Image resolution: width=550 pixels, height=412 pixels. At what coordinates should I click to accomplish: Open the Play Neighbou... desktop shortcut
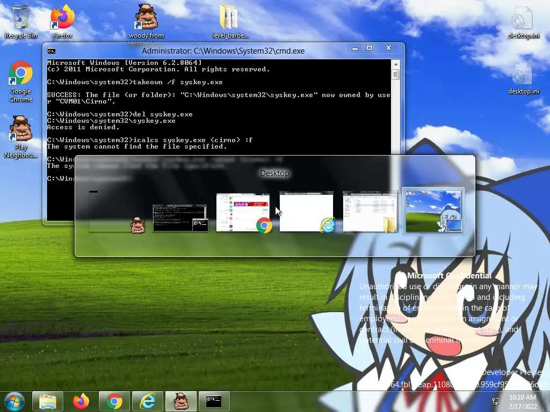pos(21,137)
